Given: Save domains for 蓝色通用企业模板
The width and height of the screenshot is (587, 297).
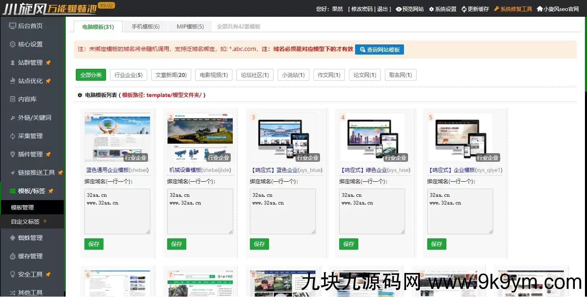Looking at the screenshot, I should point(94,244).
